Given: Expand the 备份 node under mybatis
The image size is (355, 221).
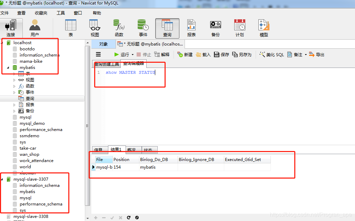Looking at the screenshot, I should [14, 111].
